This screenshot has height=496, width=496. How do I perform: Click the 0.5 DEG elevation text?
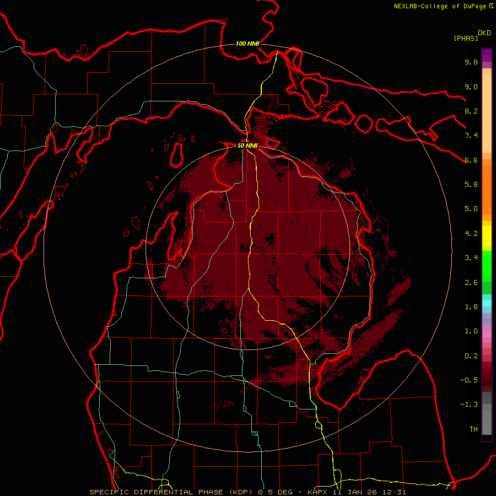[276, 492]
